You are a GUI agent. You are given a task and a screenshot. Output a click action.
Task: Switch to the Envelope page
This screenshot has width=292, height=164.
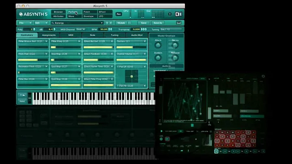point(90,16)
